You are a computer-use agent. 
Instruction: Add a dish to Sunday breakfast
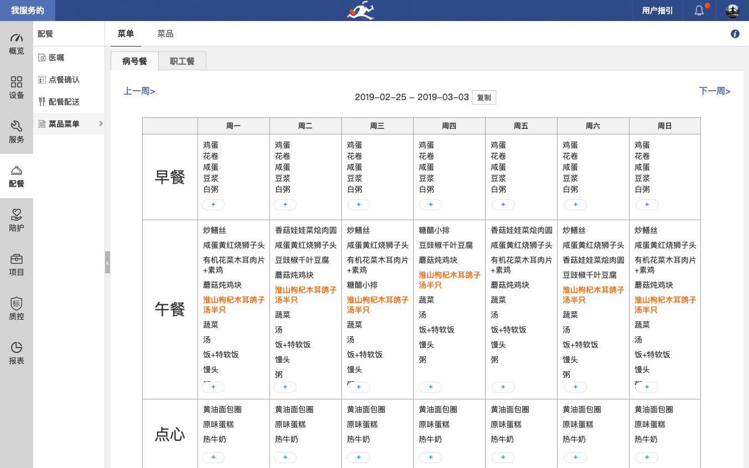647,205
